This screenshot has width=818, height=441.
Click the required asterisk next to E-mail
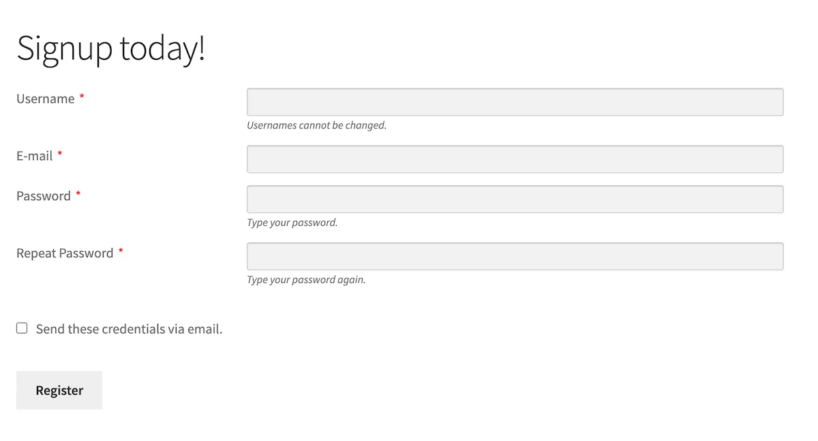pos(60,155)
